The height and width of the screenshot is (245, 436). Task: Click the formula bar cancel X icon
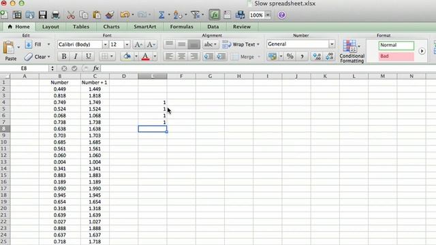64,68
